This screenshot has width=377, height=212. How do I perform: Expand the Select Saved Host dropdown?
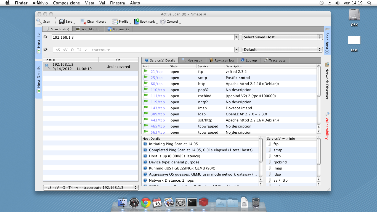pos(282,37)
